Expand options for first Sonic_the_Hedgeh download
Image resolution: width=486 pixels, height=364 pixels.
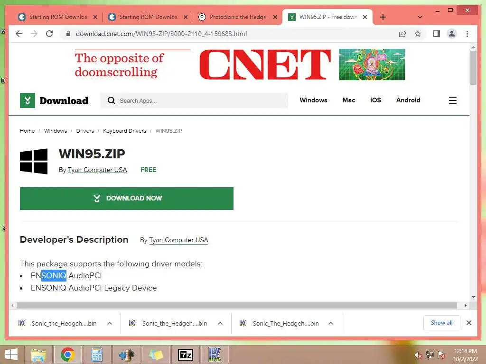tap(110, 323)
